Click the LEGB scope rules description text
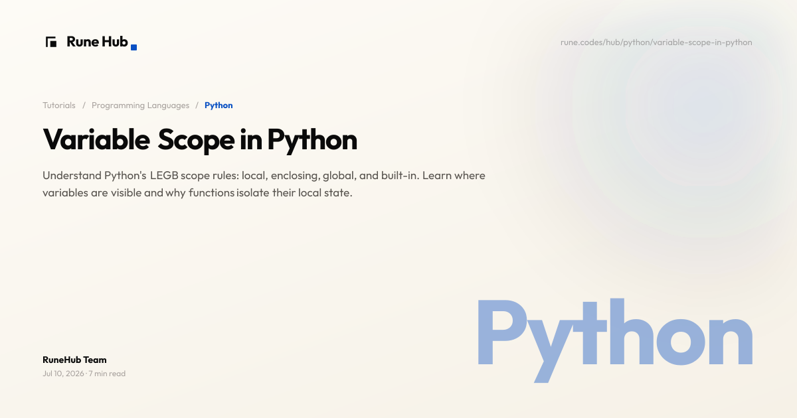This screenshot has height=418, width=797. pos(264,185)
